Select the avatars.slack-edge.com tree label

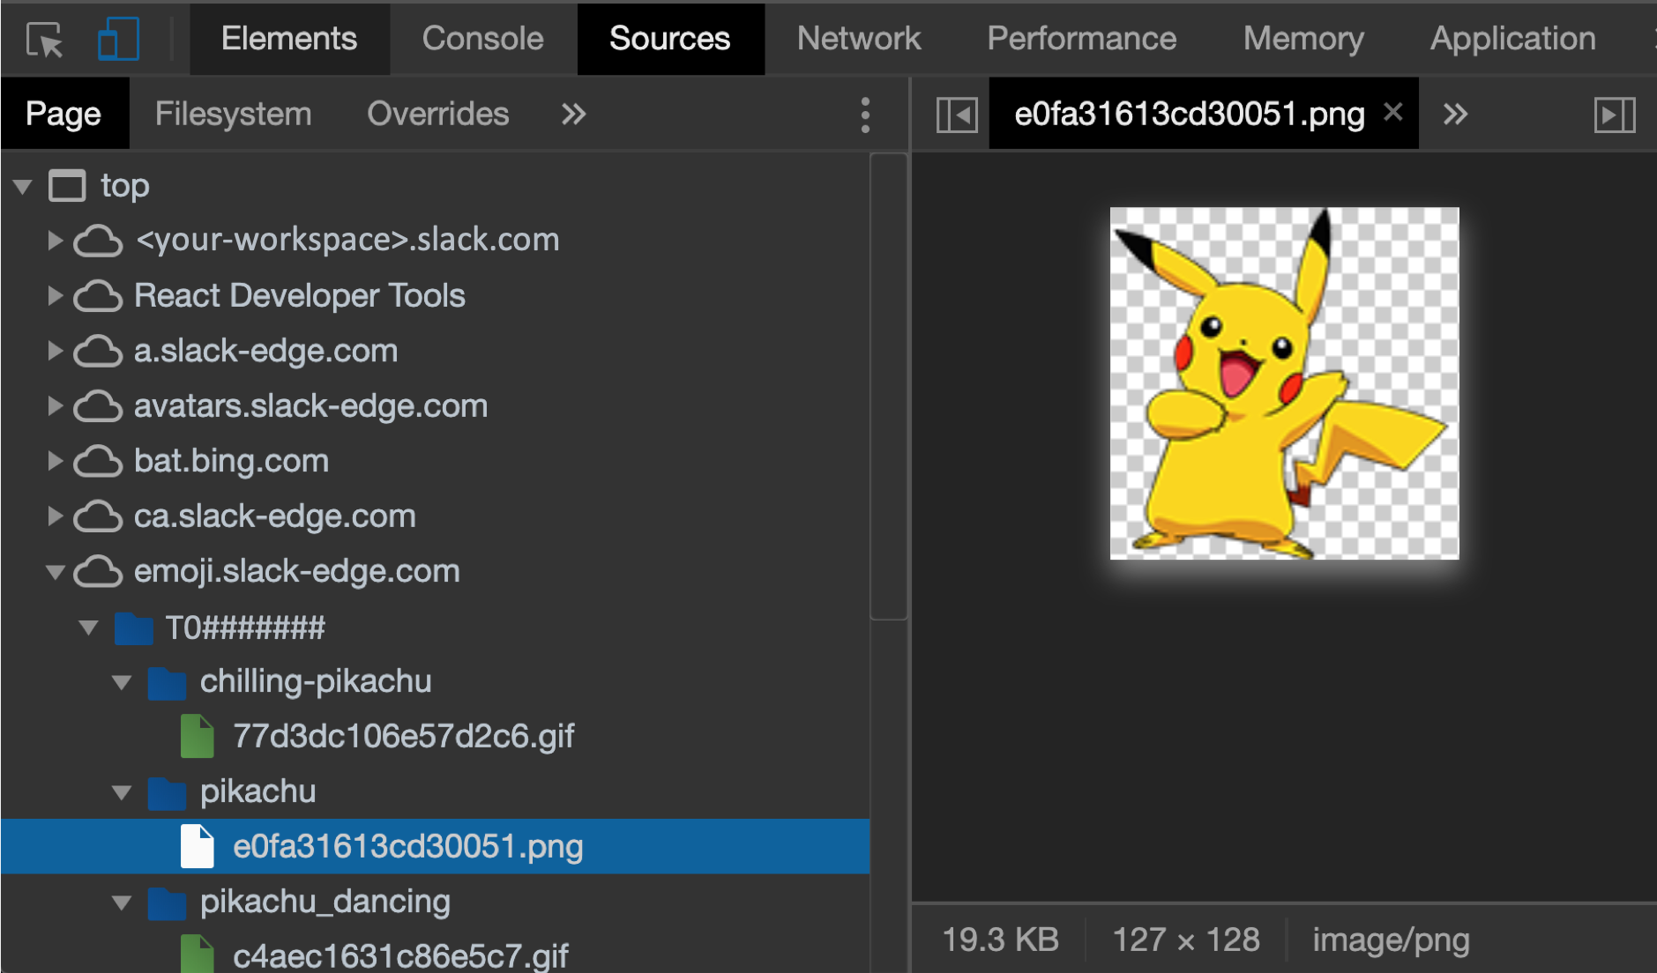click(x=310, y=406)
